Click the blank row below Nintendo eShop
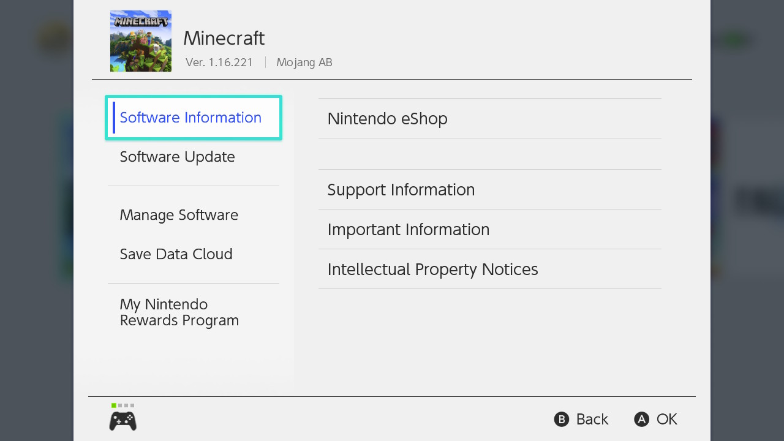The height and width of the screenshot is (441, 784). (489, 154)
